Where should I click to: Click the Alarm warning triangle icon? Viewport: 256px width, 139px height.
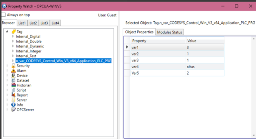coord(13,71)
